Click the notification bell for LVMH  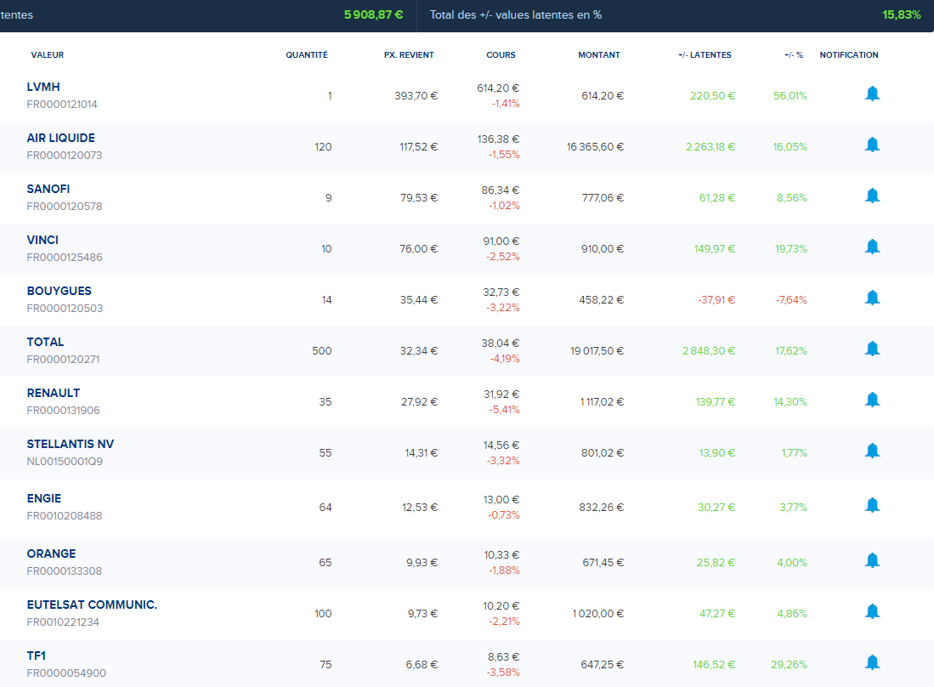872,94
